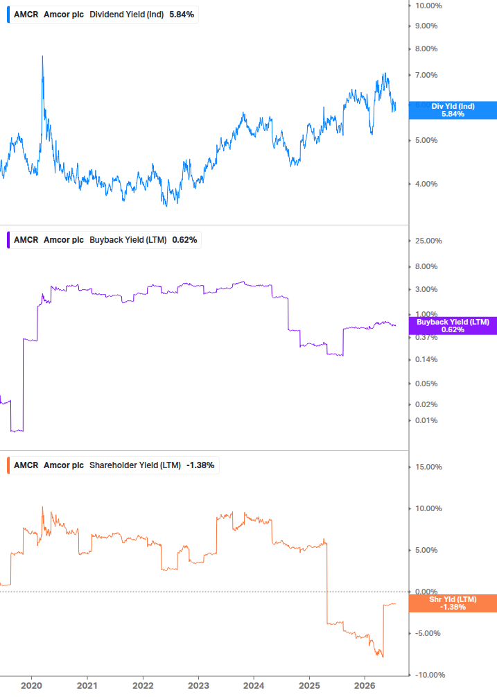Click the 2026 label on the time axis
The image size is (497, 697).
click(365, 686)
